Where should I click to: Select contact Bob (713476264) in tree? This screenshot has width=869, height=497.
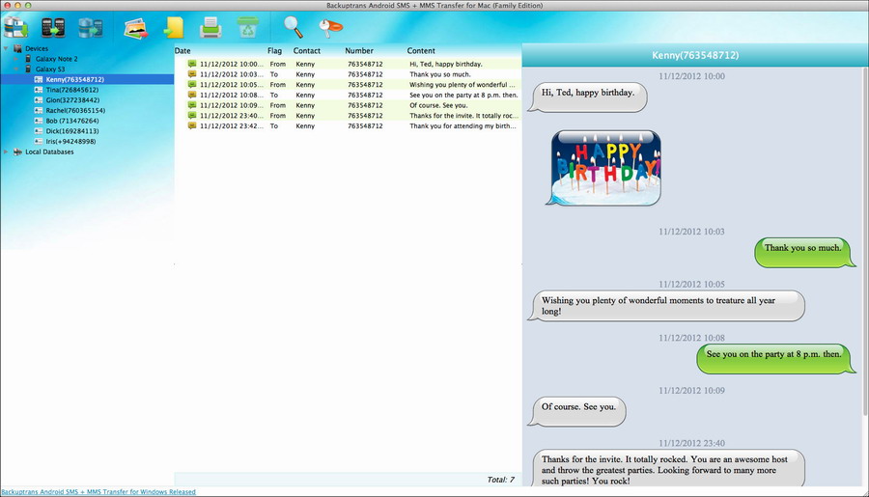pyautogui.click(x=72, y=121)
